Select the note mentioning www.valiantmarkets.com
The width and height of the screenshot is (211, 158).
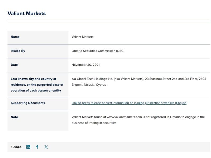point(138,120)
